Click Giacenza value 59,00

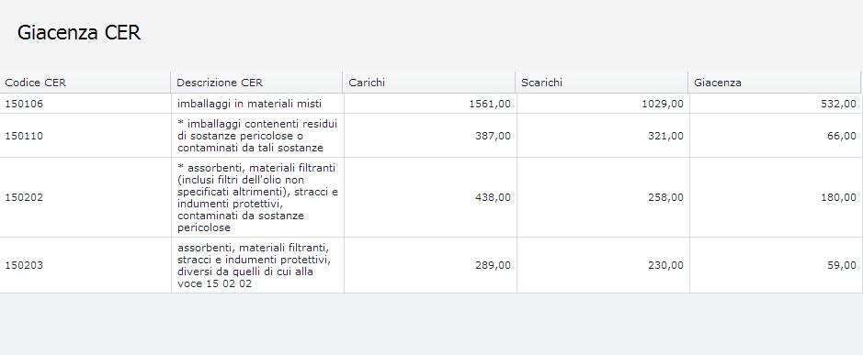(842, 265)
